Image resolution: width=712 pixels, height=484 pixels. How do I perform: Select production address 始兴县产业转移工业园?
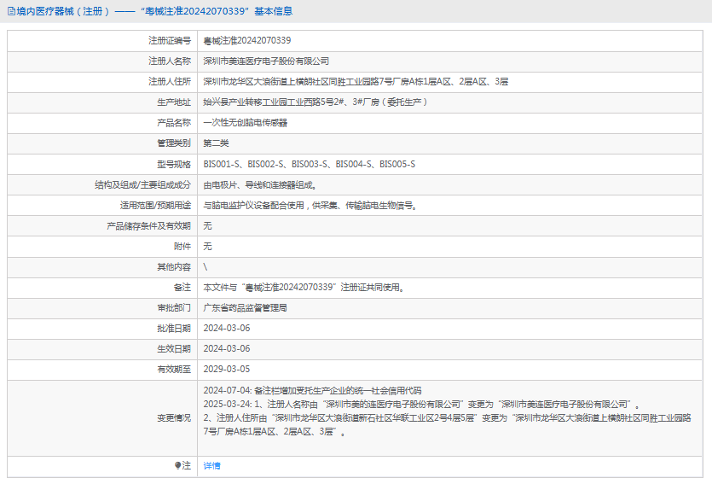pyautogui.click(x=315, y=102)
